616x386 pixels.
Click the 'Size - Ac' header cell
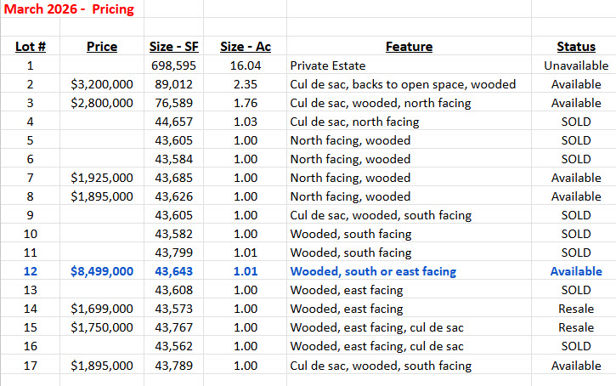(x=246, y=47)
